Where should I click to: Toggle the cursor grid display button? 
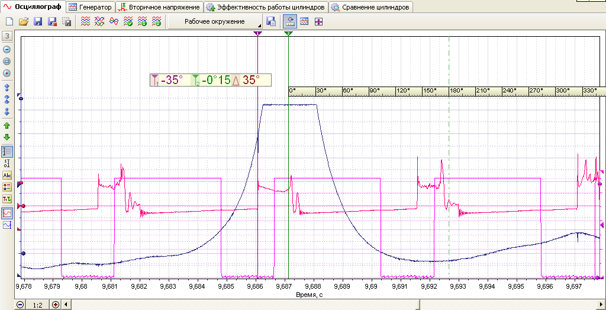click(7, 151)
